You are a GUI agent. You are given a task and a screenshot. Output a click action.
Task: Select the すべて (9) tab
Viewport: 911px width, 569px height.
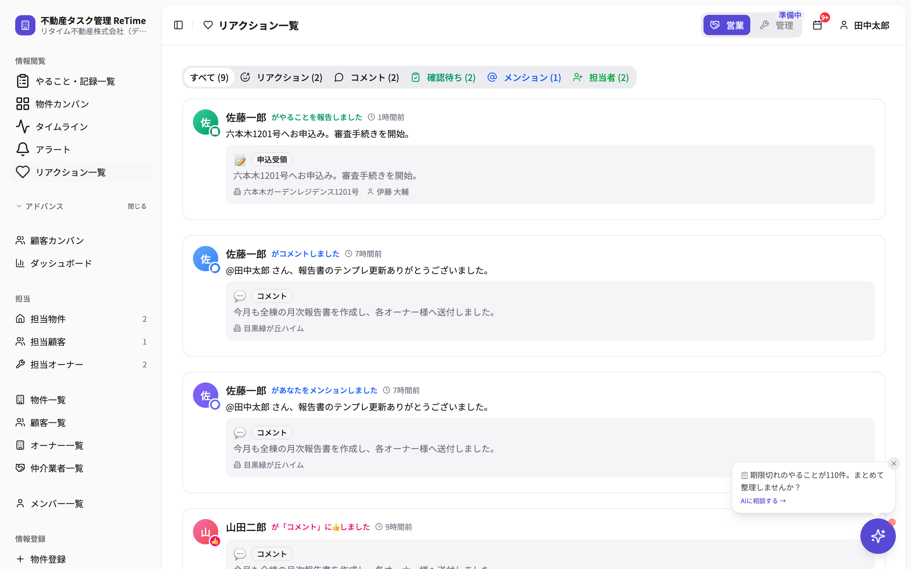tap(209, 77)
